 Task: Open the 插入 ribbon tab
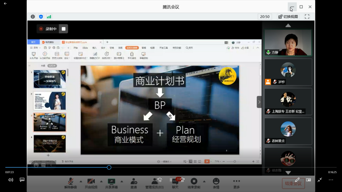(x=94, y=48)
